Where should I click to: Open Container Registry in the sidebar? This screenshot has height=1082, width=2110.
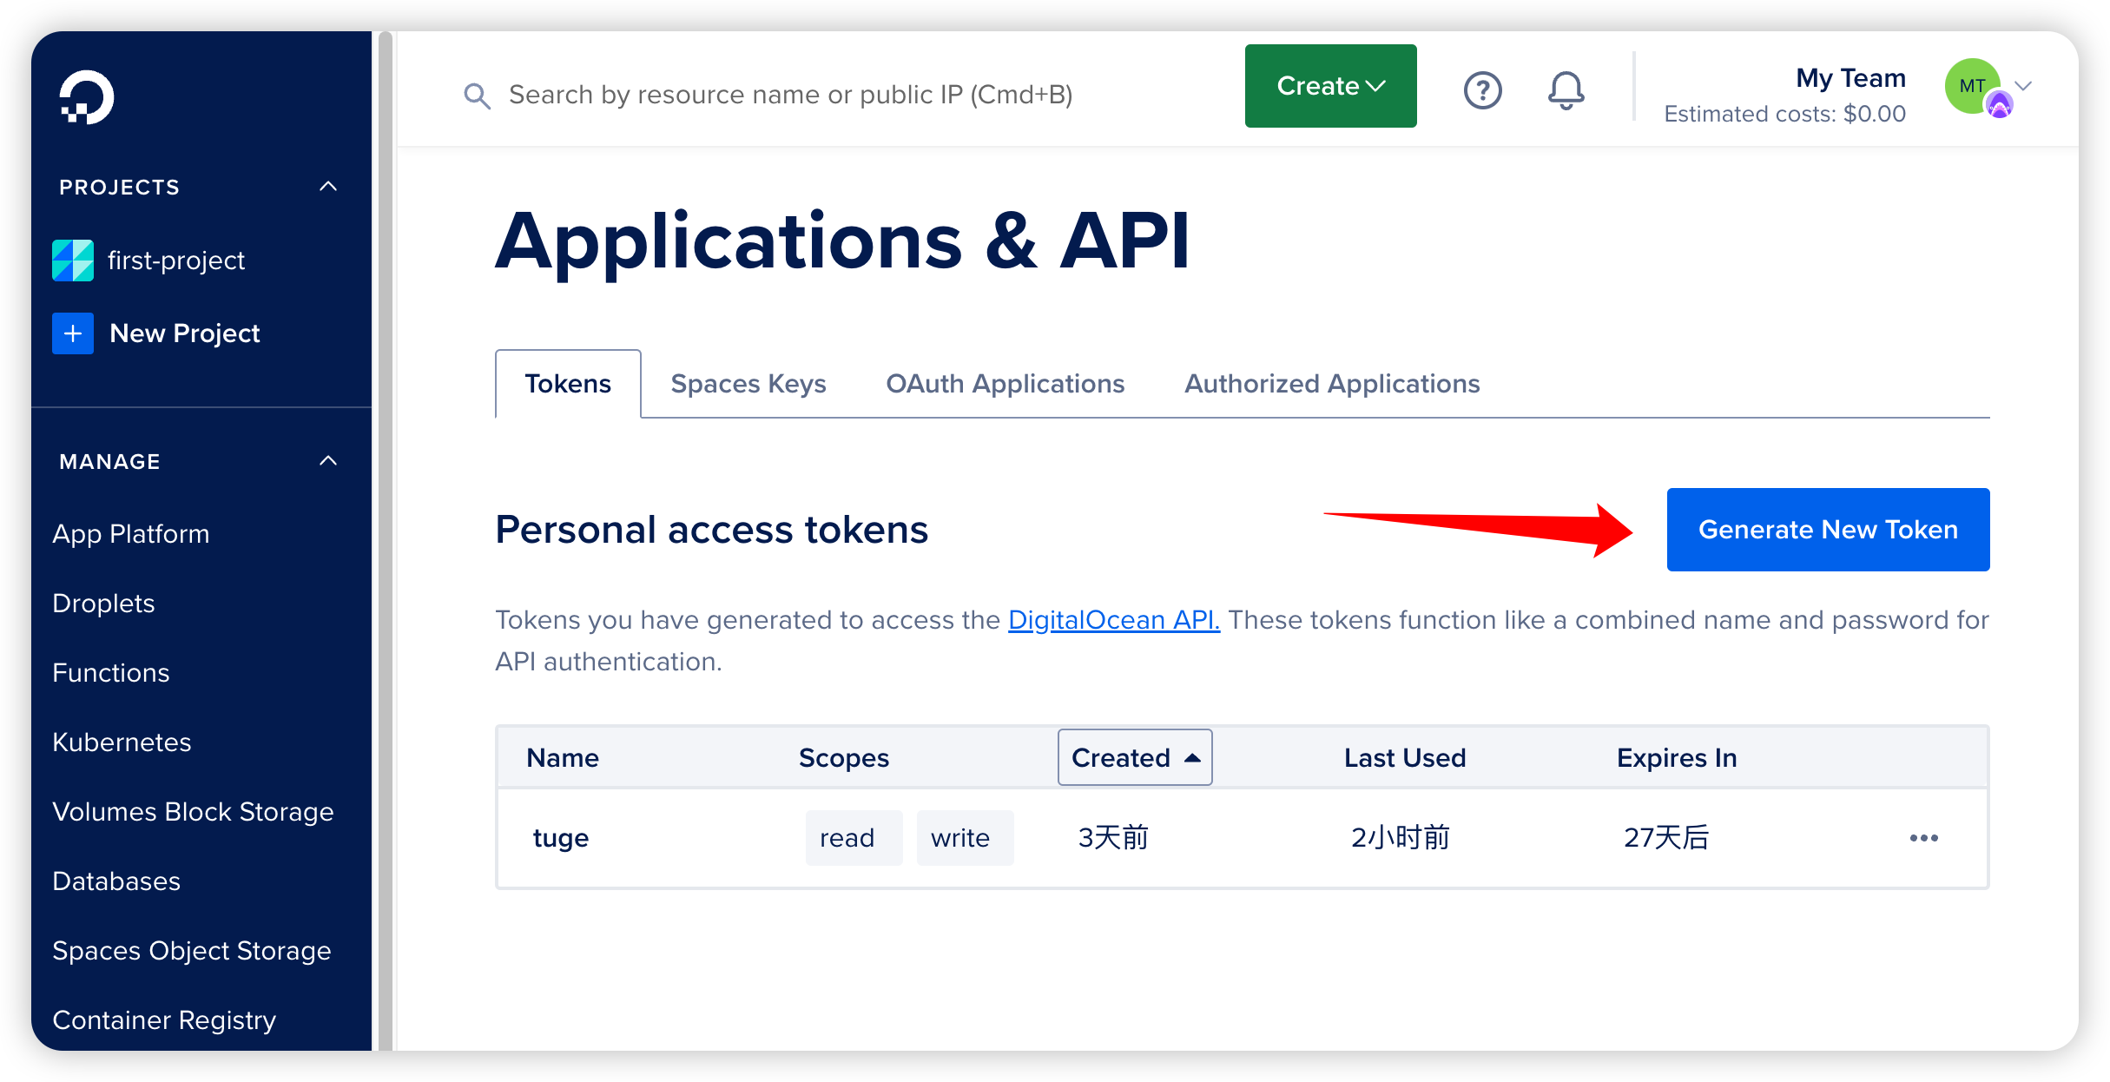[164, 1020]
